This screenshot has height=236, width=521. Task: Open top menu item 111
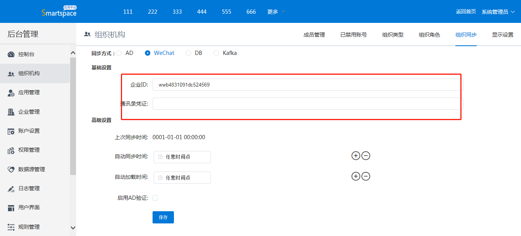coord(128,12)
